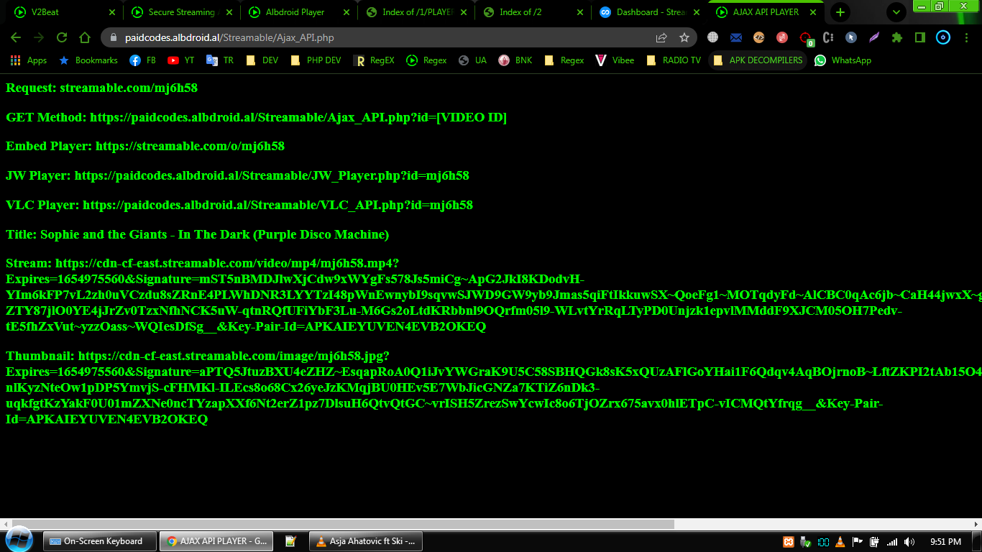Click the 'Title: Sophie and the Giants' line
The image size is (982, 552).
tap(197, 234)
